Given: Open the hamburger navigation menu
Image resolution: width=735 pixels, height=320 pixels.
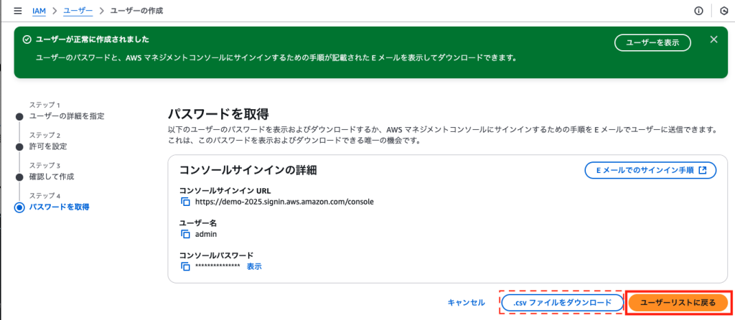Looking at the screenshot, I should [x=18, y=11].
